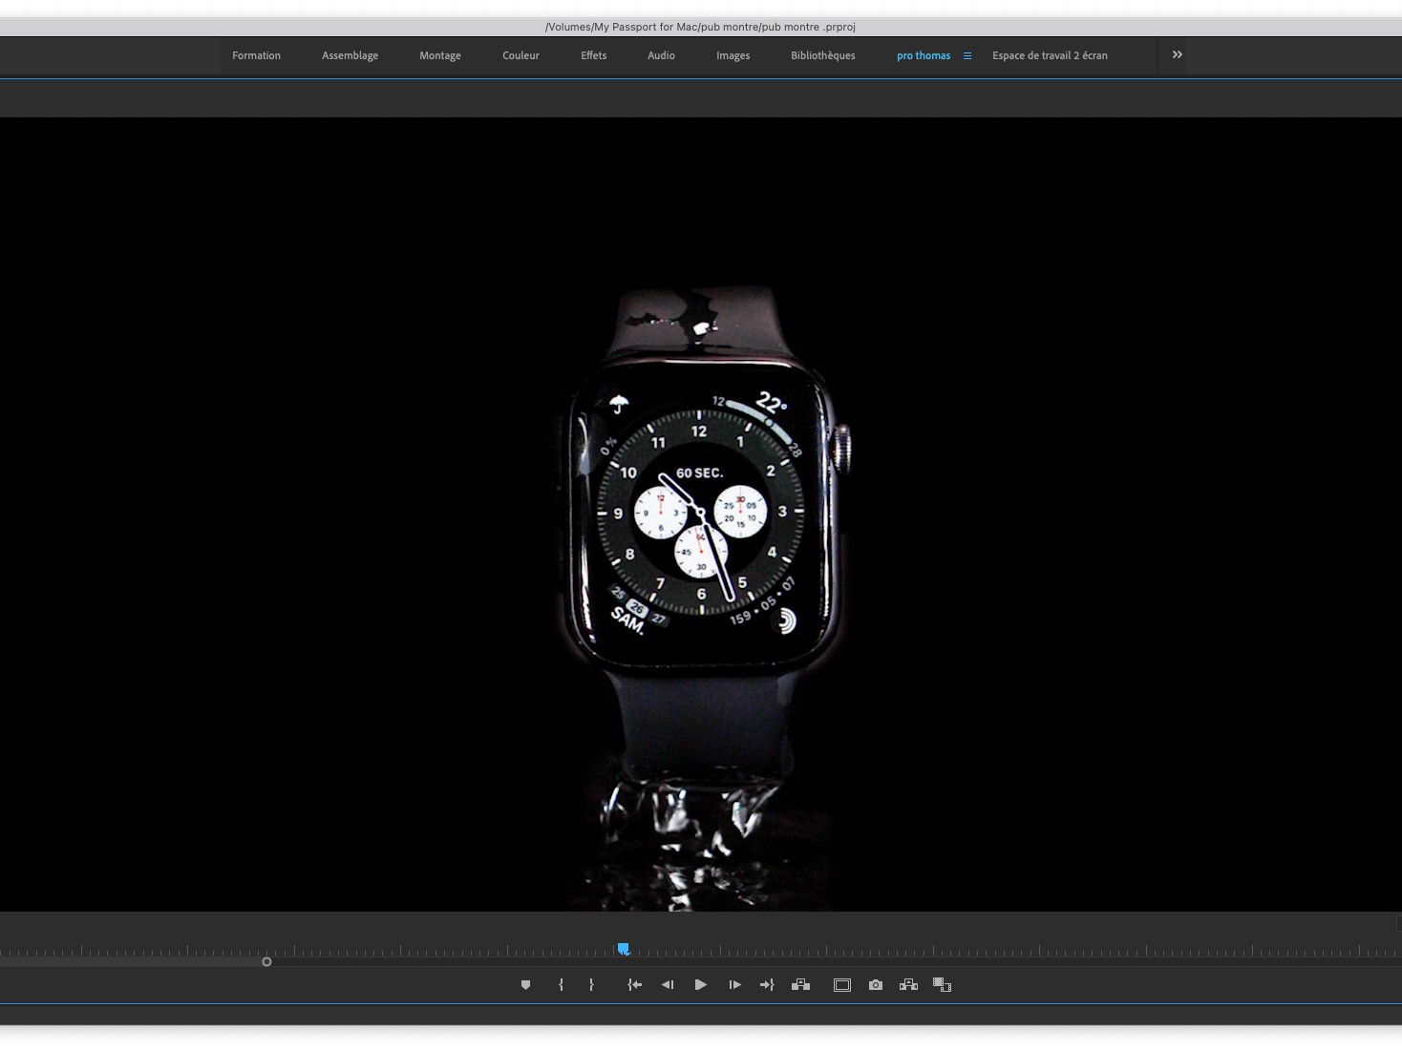Select the pro thomas workspace
This screenshot has width=1402, height=1051.
[924, 55]
